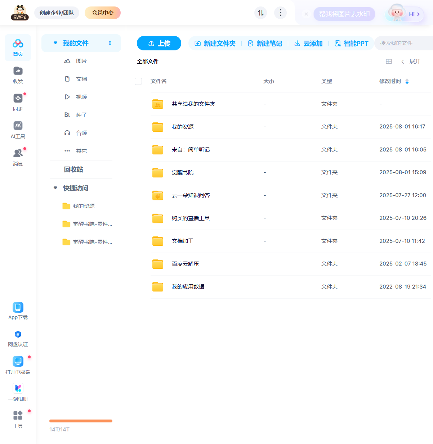The height and width of the screenshot is (444, 433).
Task: Open 回收站 recycle bin
Action: 73,169
